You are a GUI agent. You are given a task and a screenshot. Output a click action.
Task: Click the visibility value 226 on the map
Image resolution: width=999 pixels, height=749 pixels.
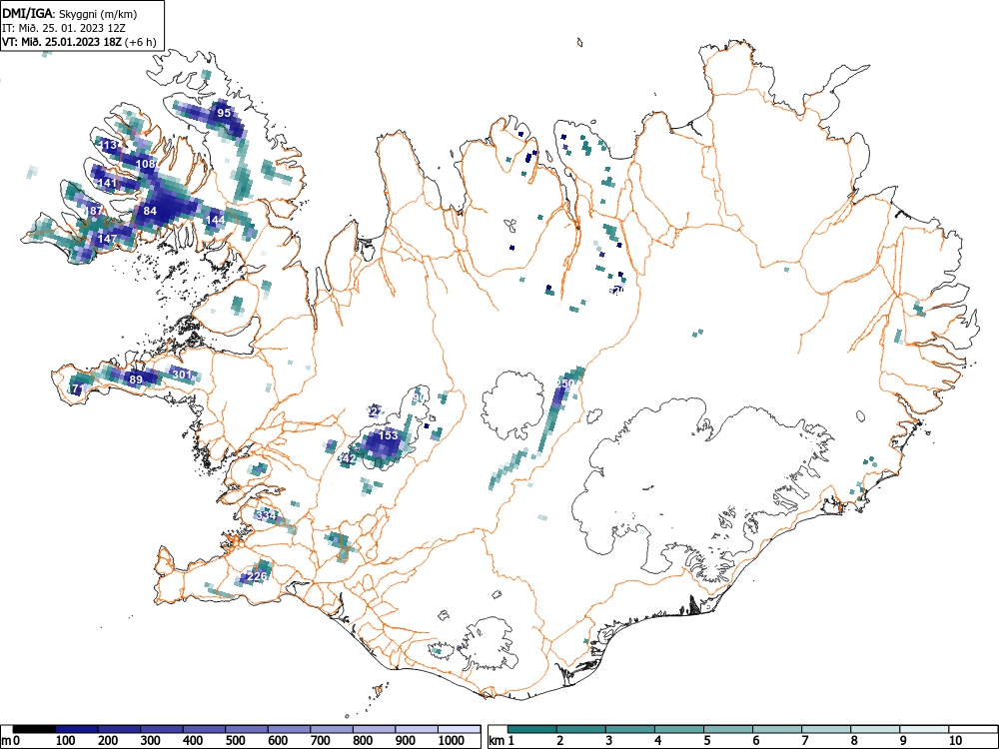pos(257,576)
